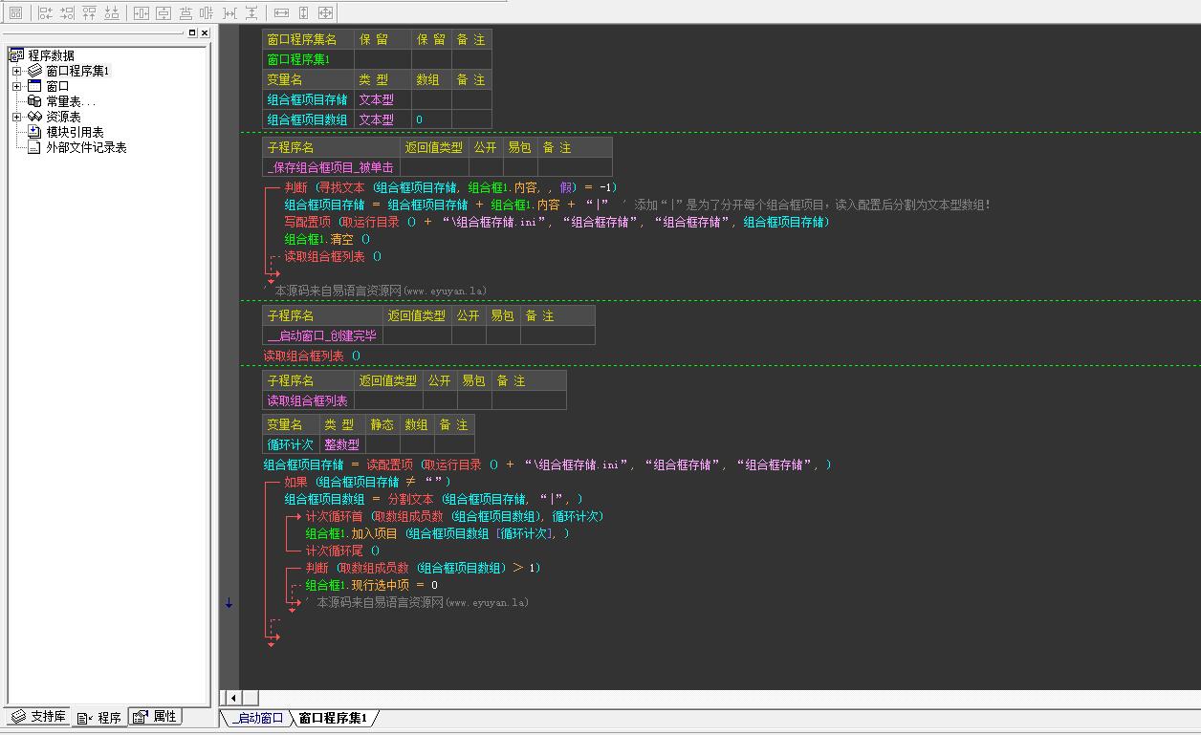
Task: Click the center components horizontally icon
Action: point(186,12)
